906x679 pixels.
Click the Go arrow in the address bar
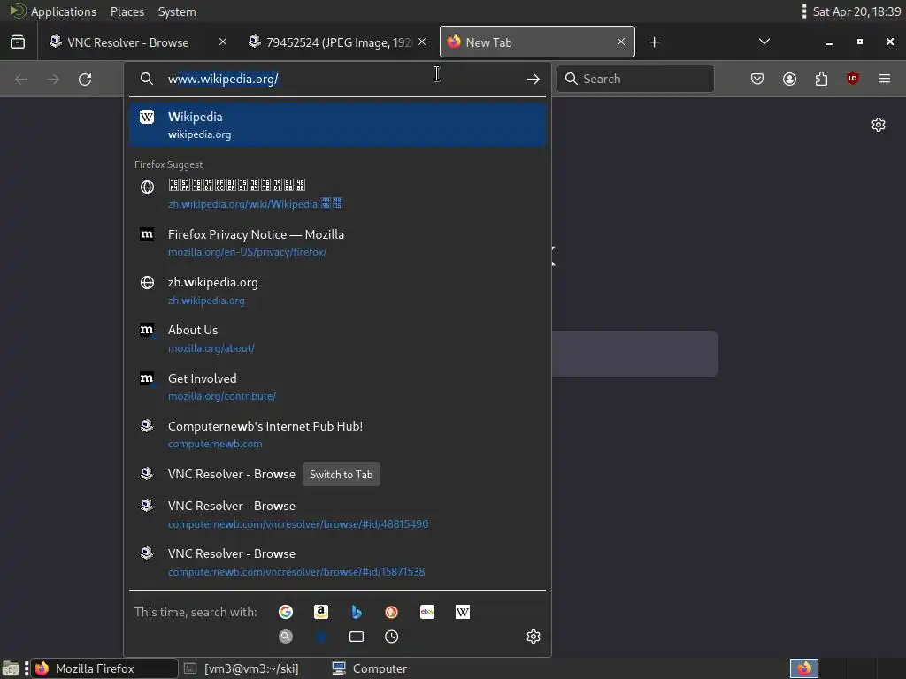pos(534,79)
